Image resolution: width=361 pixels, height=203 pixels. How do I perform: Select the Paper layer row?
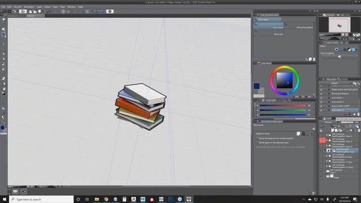coord(342,176)
